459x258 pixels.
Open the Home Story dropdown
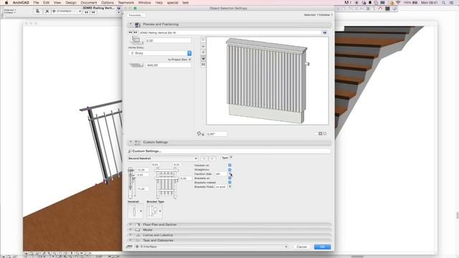tap(160, 53)
